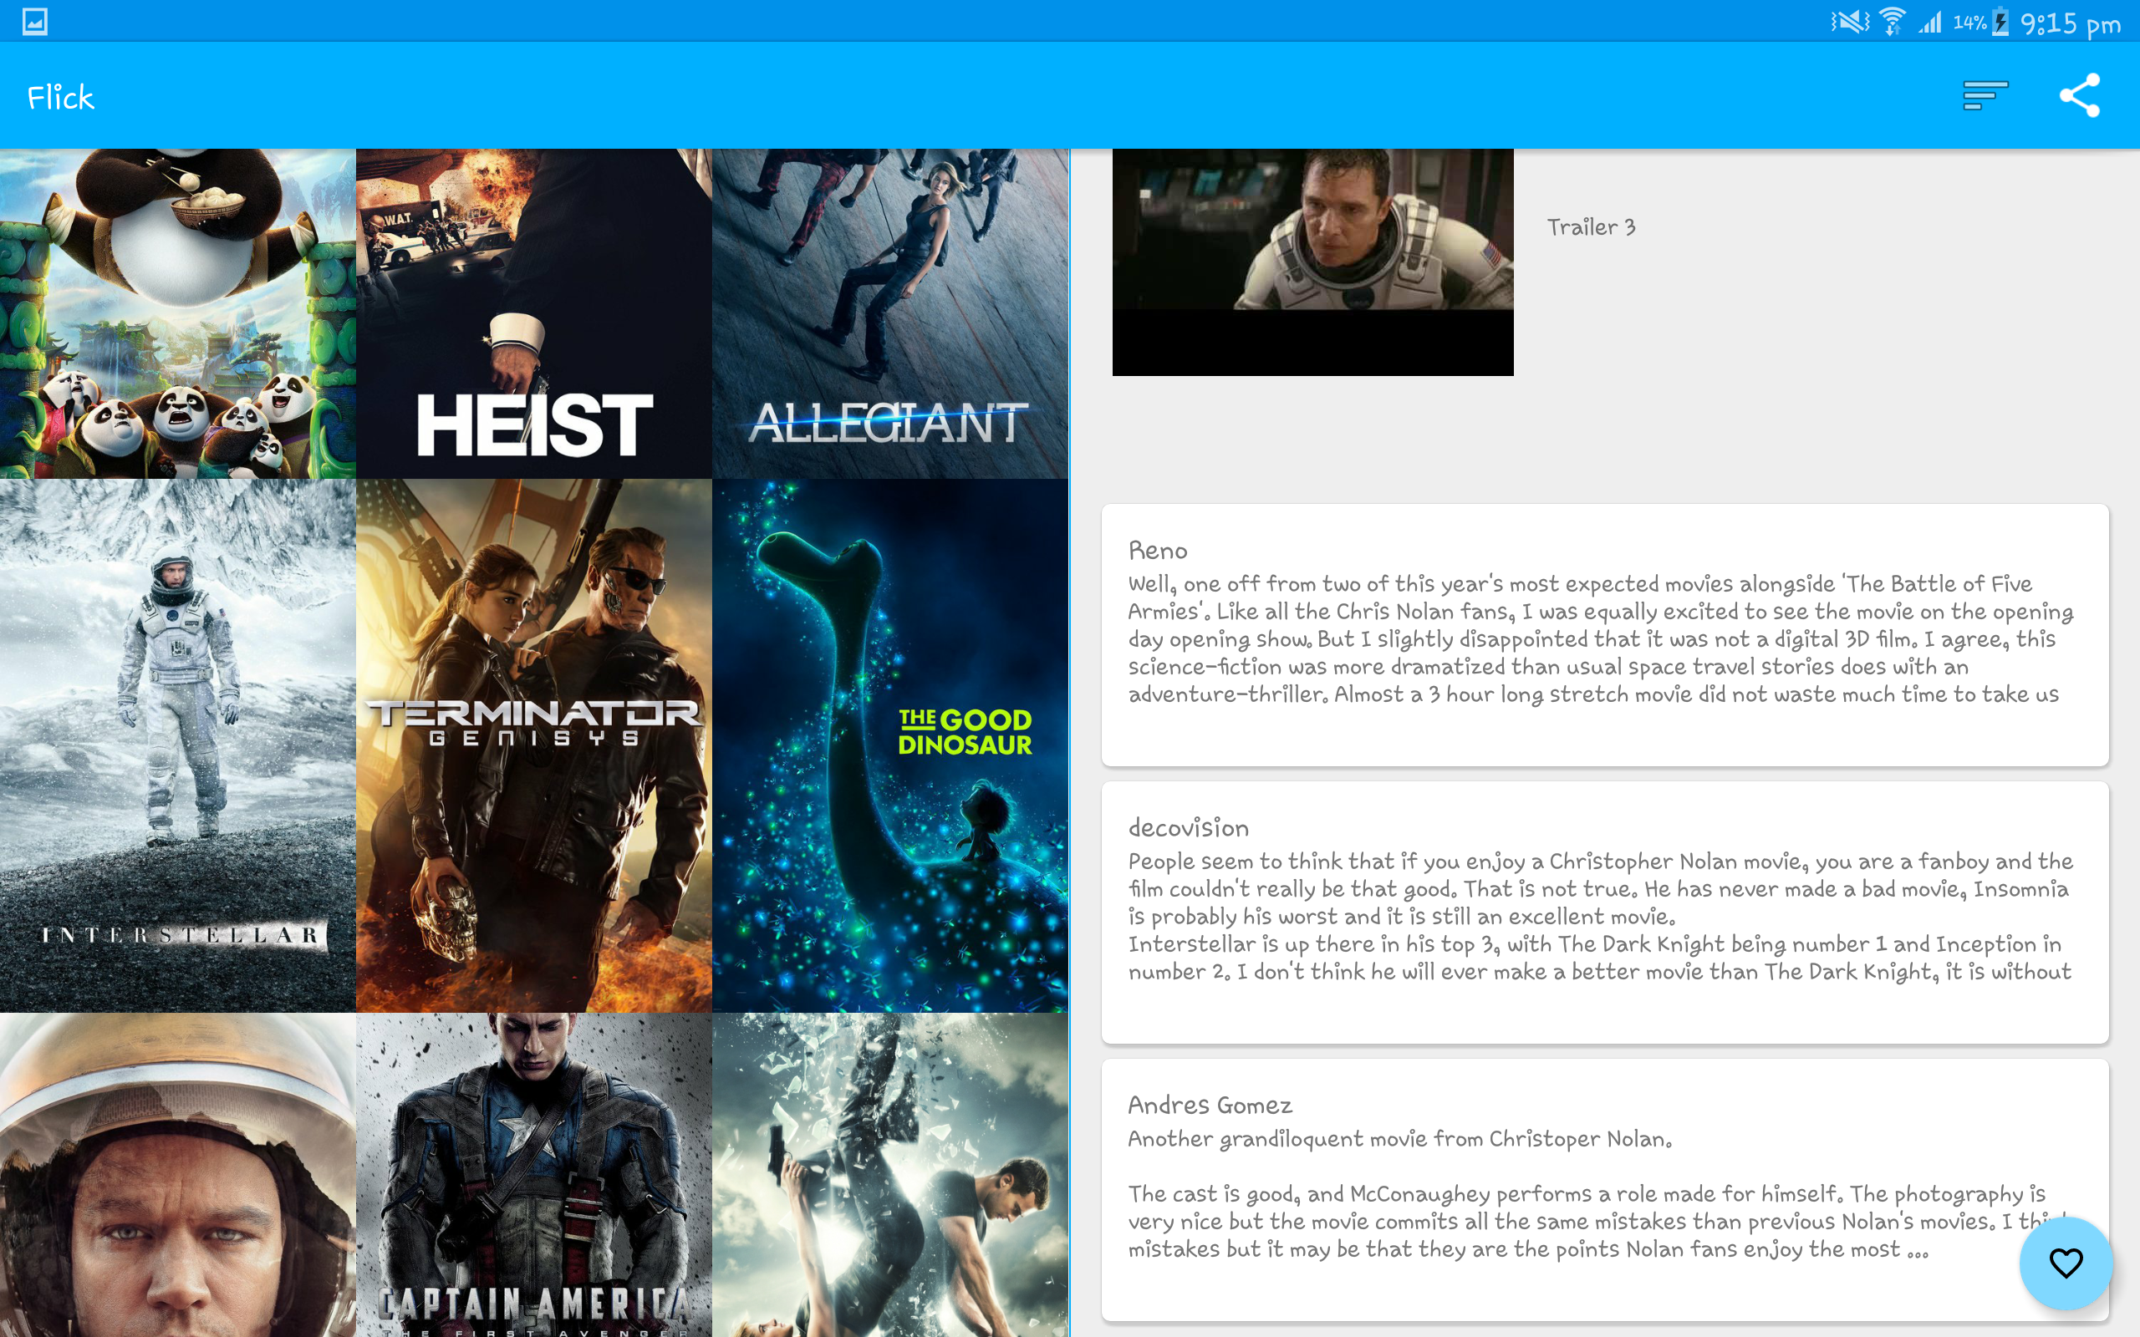Open the Insurgent shattered glass poster
The image size is (2140, 1337).
pyautogui.click(x=889, y=1174)
